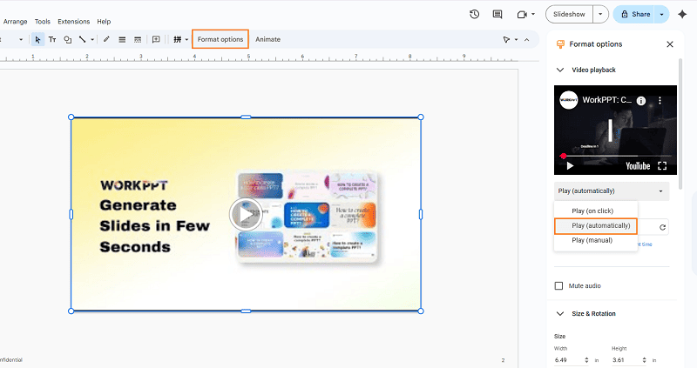Set border dash style

click(x=138, y=39)
